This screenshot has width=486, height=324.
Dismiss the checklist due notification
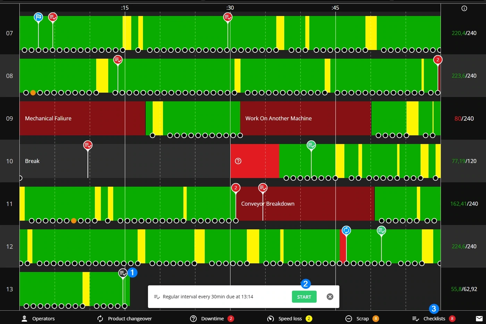330,297
